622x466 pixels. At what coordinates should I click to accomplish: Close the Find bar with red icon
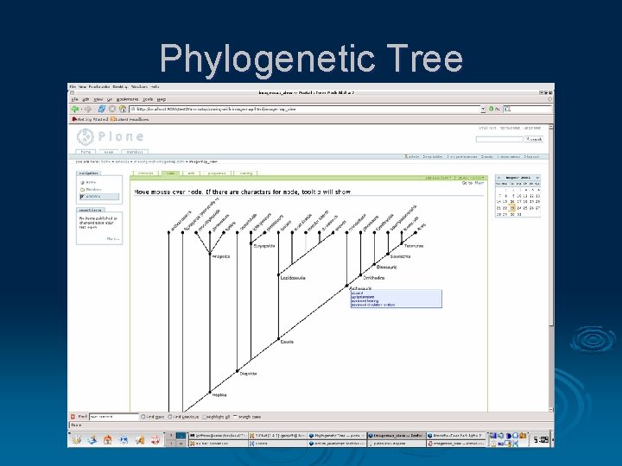(73, 417)
